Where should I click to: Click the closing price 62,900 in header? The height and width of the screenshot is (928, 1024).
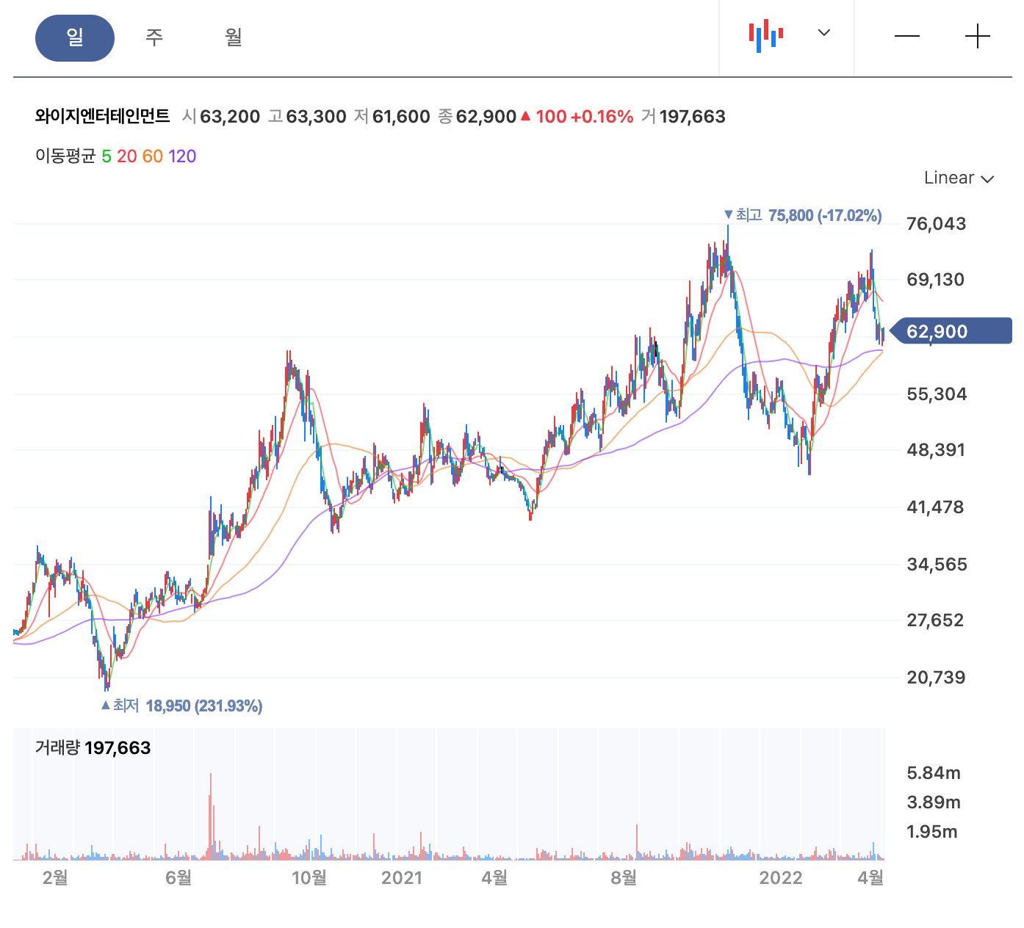[x=486, y=117]
